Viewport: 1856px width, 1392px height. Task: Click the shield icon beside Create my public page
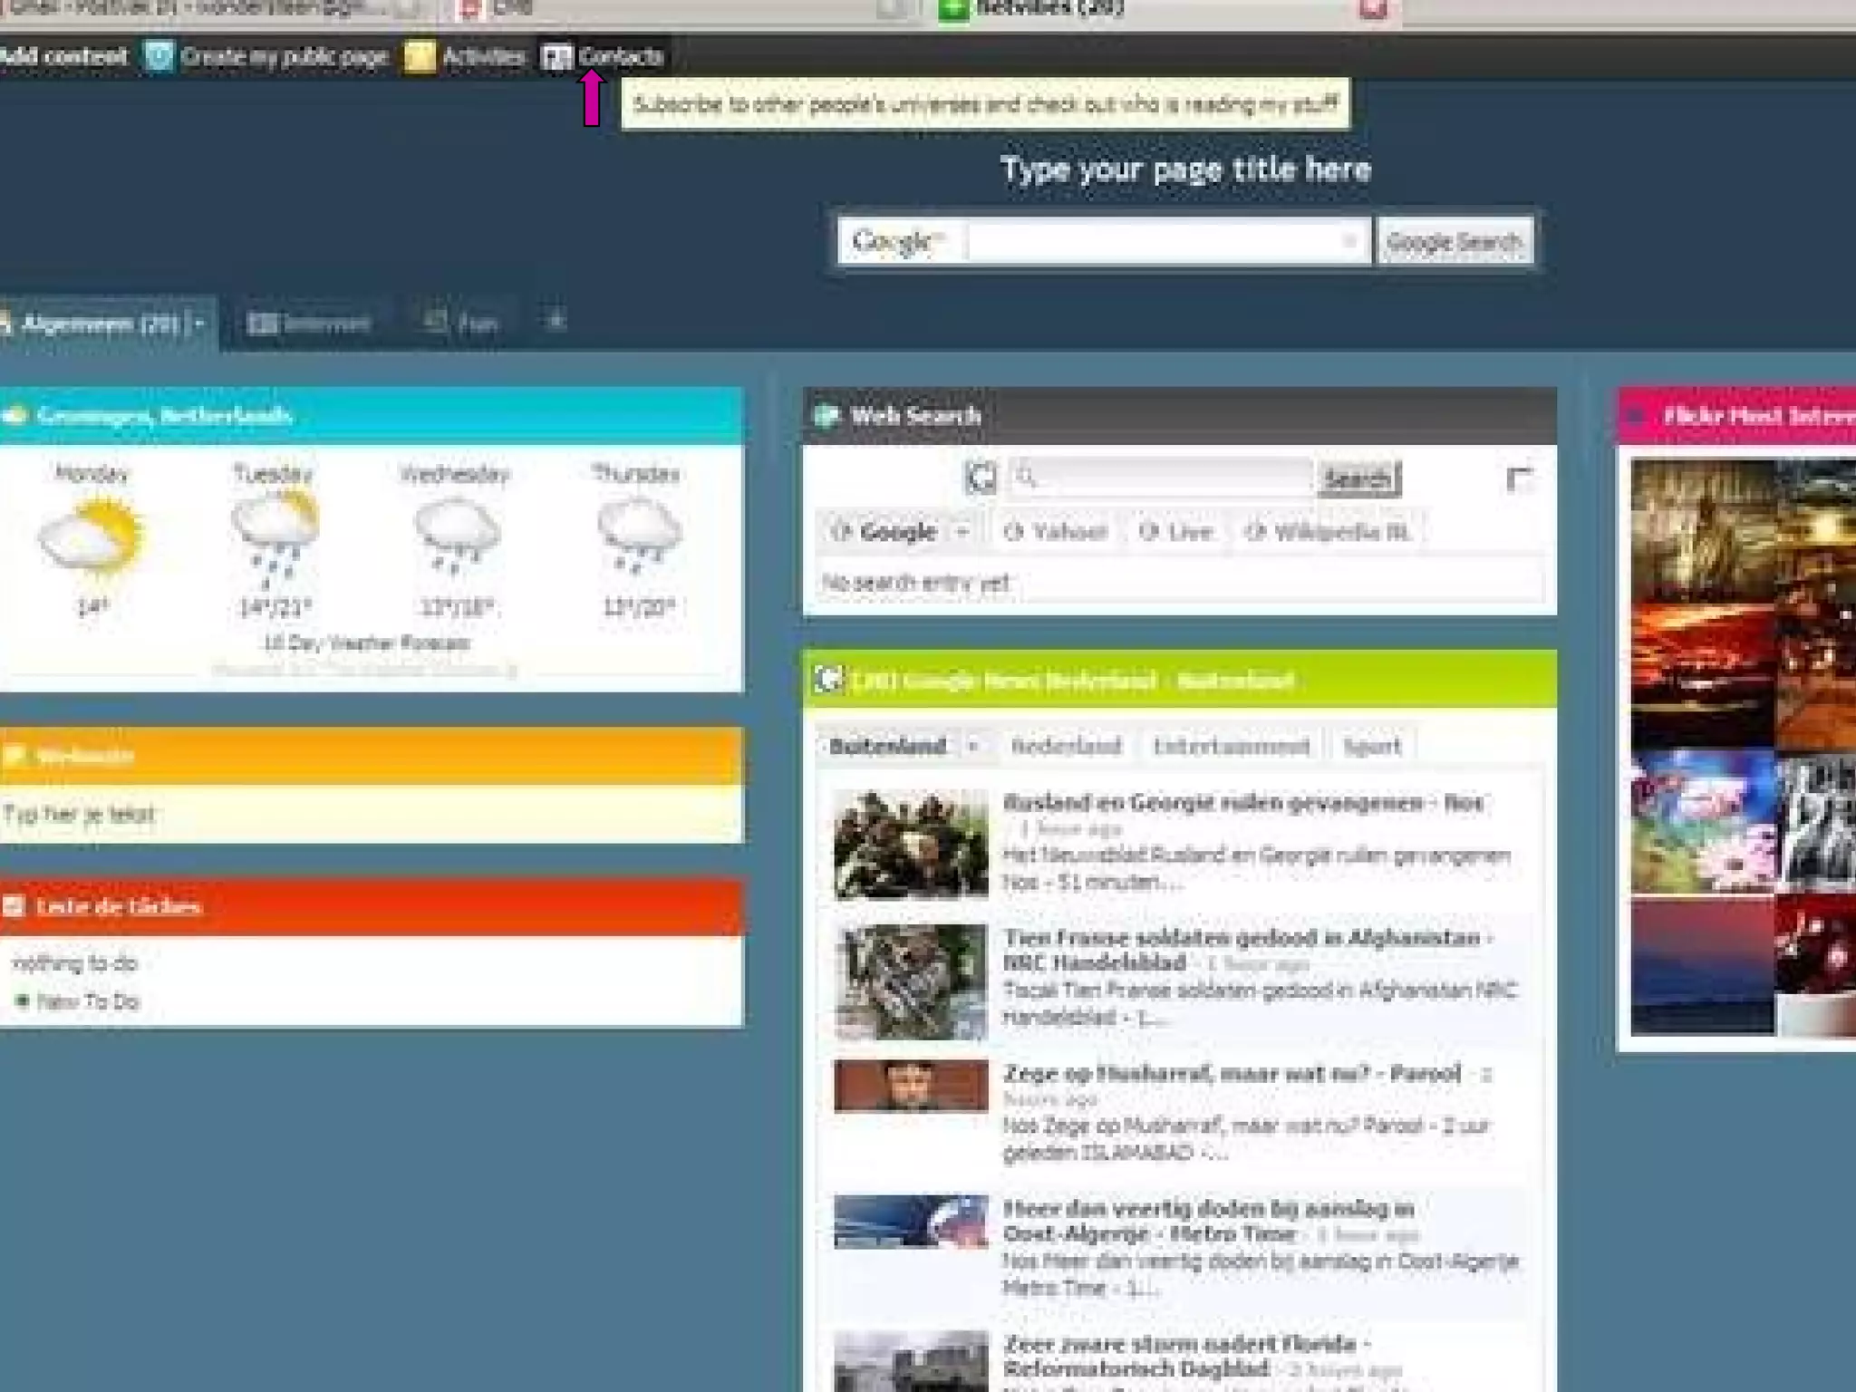159,57
